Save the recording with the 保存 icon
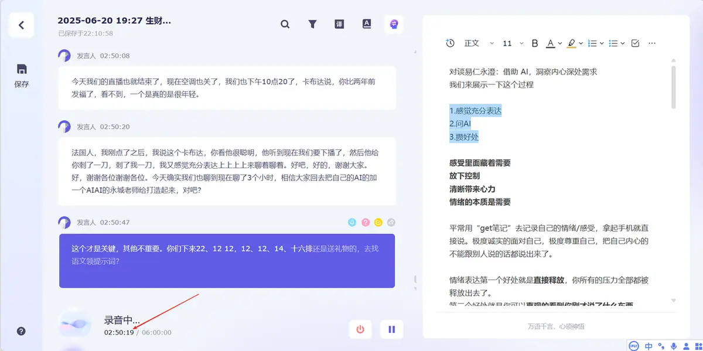Screen dimensions: 703x351 point(22,76)
